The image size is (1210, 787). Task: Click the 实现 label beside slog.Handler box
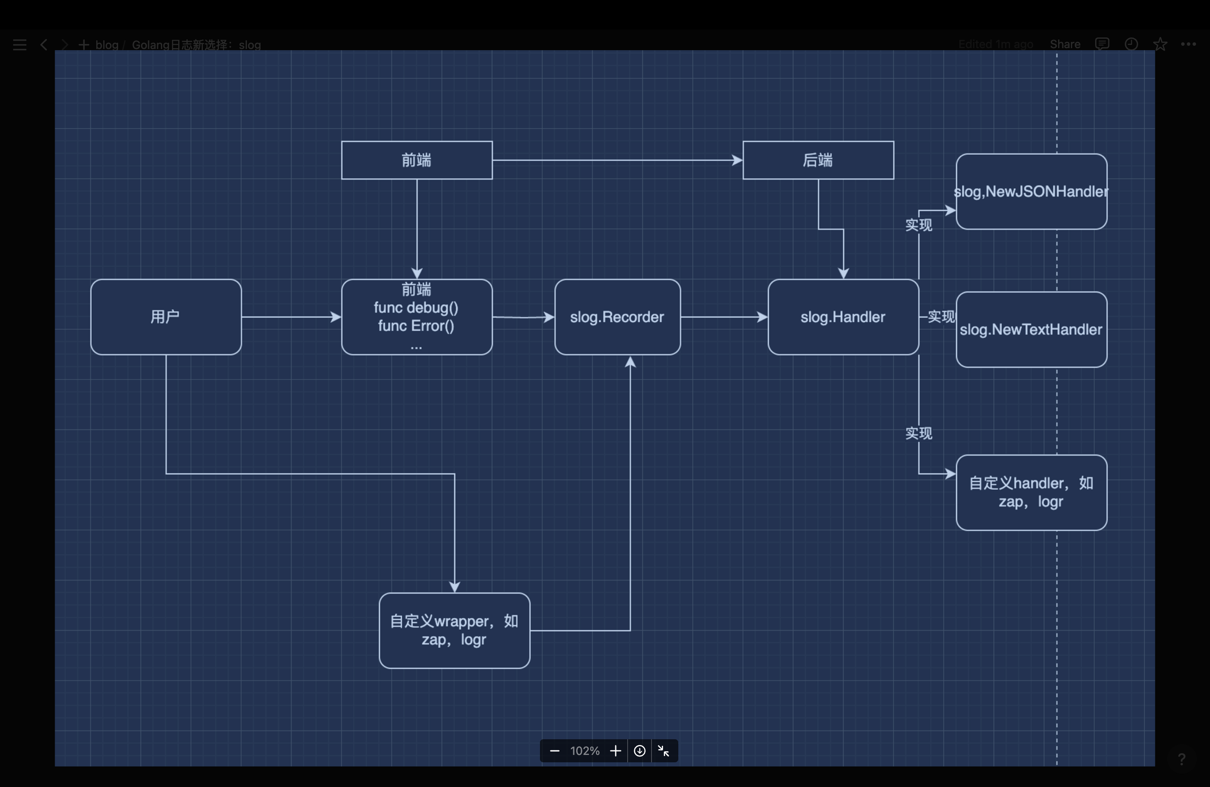[942, 317]
